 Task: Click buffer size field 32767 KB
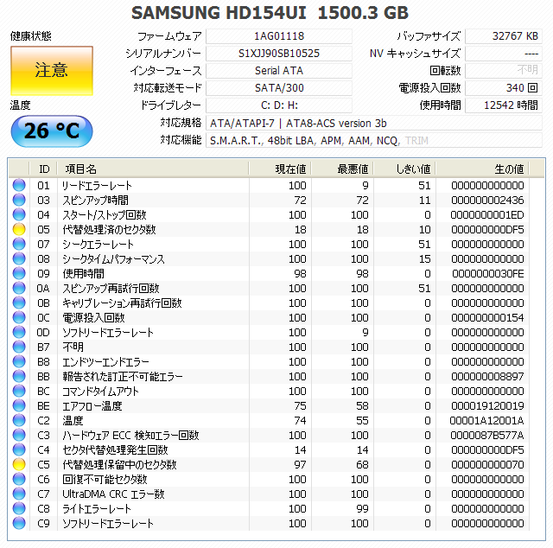(504, 36)
